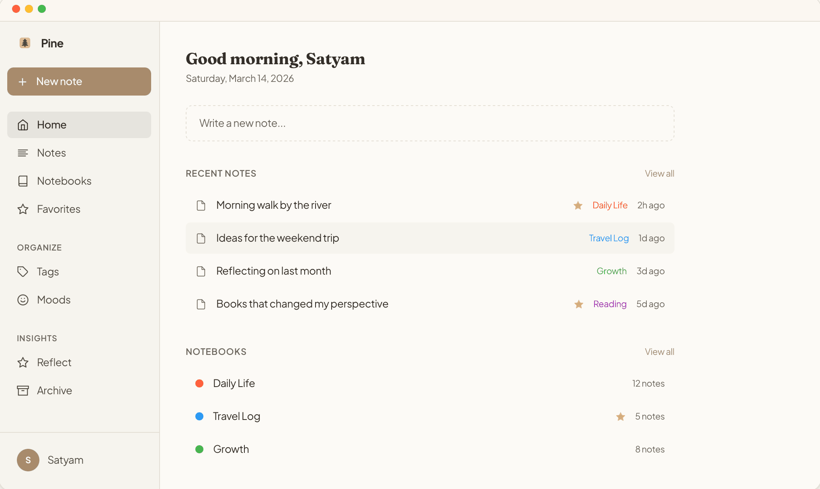The image size is (820, 489).
Task: Click the blue Travel Log color dot
Action: tap(199, 416)
